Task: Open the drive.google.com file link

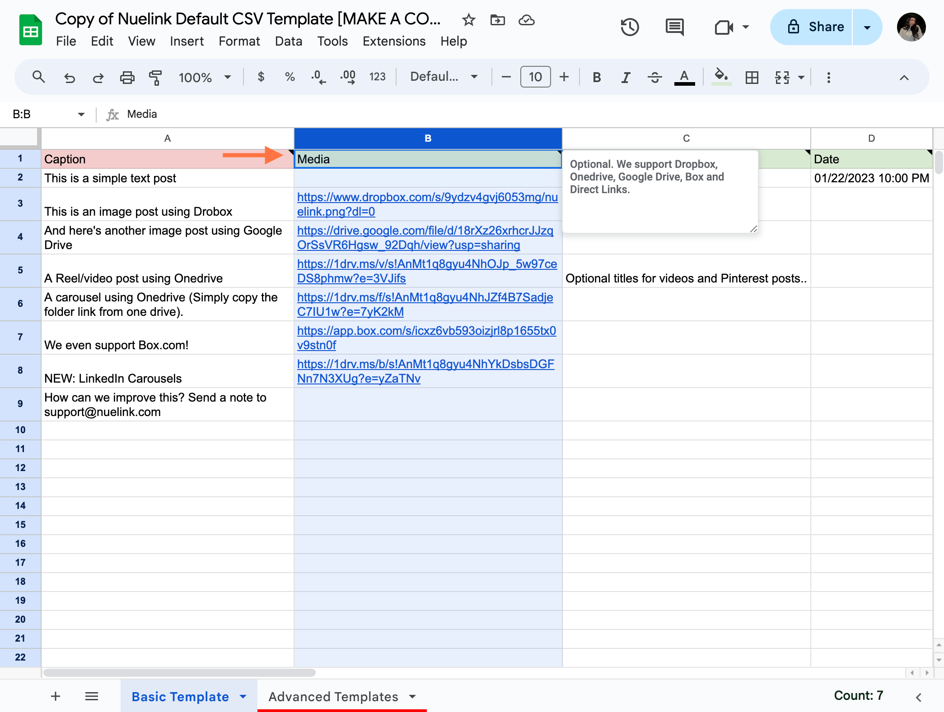Action: (x=425, y=238)
